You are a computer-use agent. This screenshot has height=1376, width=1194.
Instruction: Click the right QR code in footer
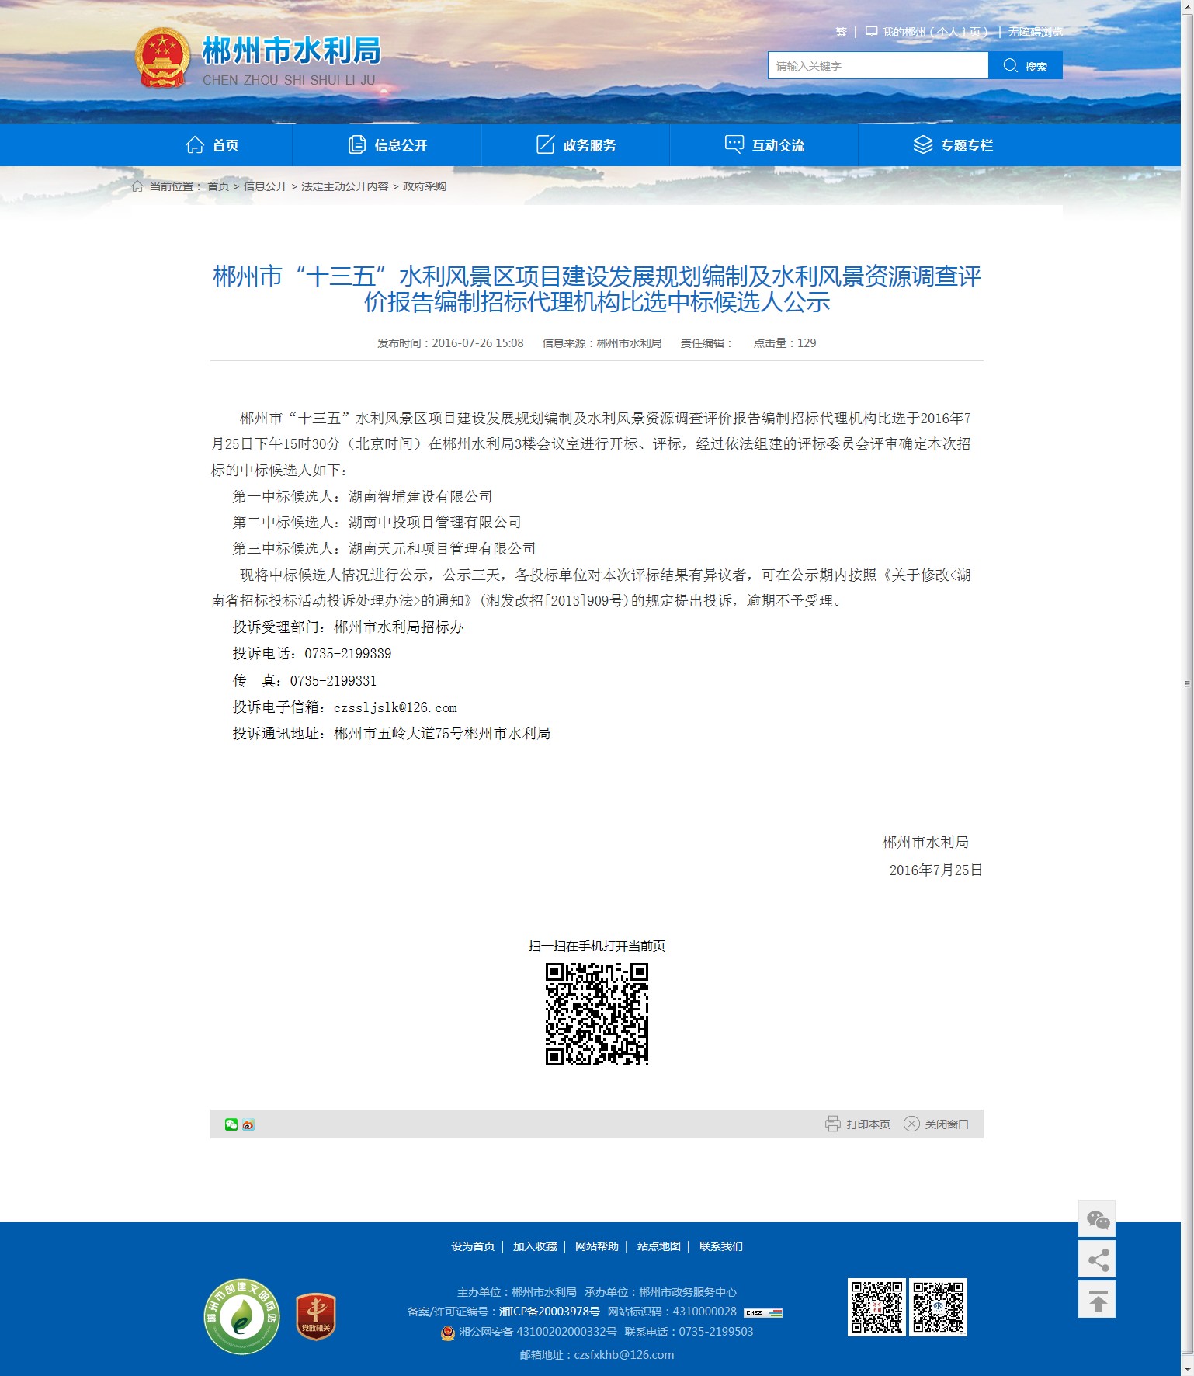pyautogui.click(x=939, y=1307)
